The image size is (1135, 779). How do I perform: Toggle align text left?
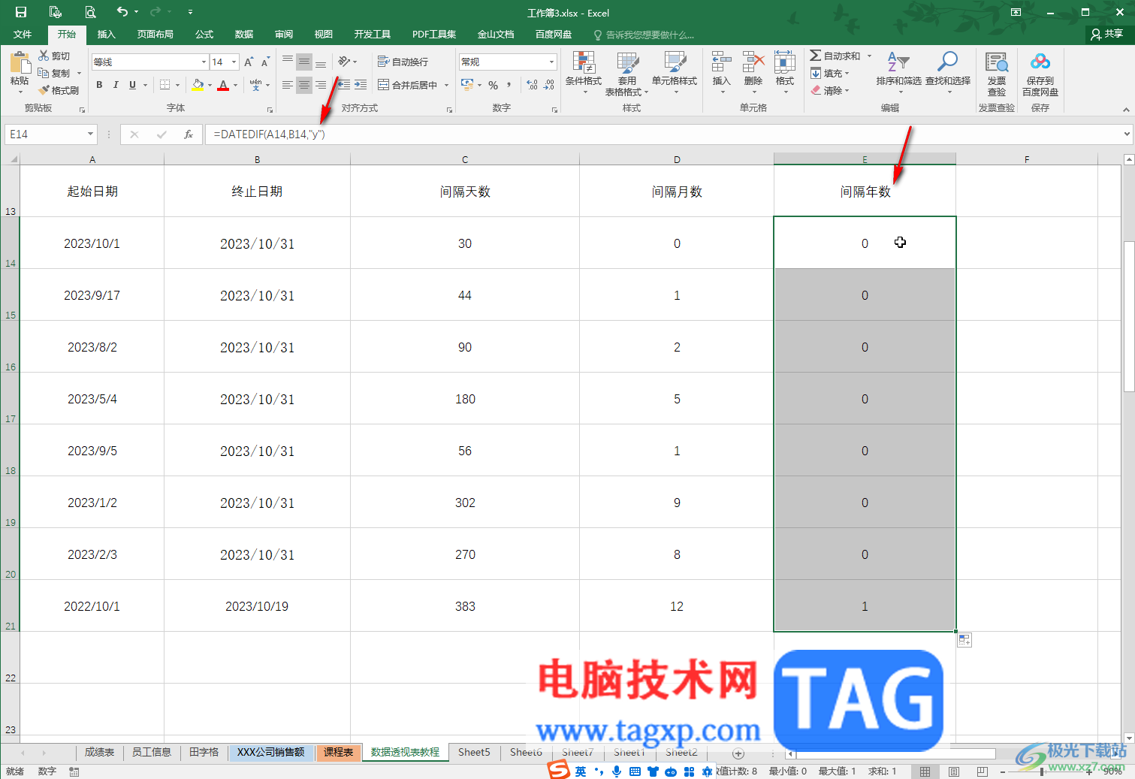pos(288,85)
